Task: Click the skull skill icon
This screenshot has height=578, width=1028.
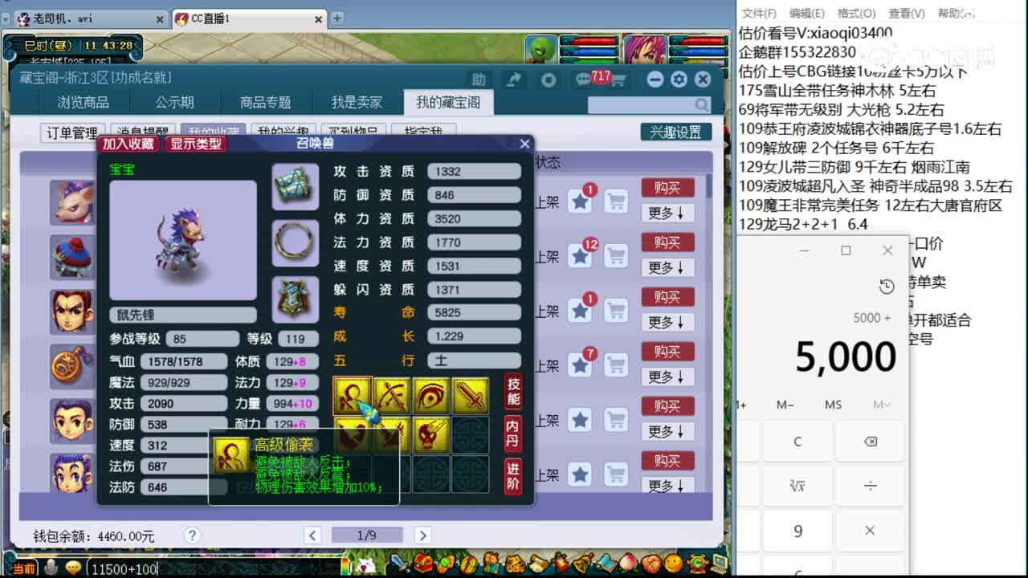Action: pos(431,435)
